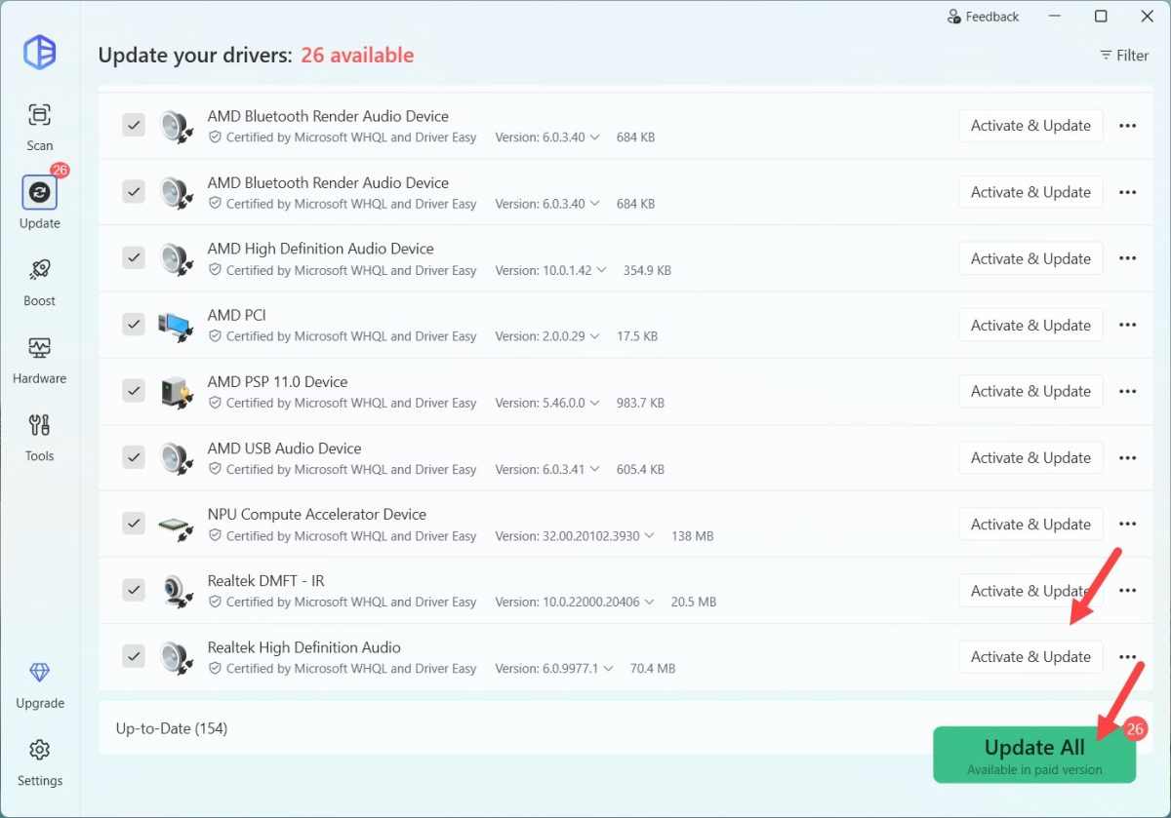Activate & Update NPU Compute Accelerator Device
This screenshot has height=818, width=1171.
1030,524
